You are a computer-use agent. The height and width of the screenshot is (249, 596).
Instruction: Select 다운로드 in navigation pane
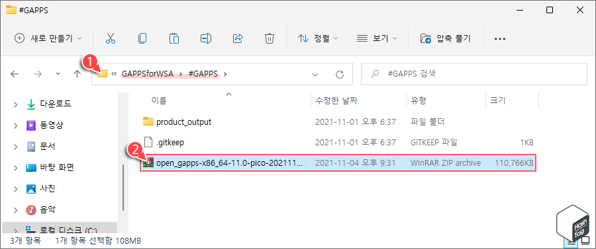click(55, 104)
